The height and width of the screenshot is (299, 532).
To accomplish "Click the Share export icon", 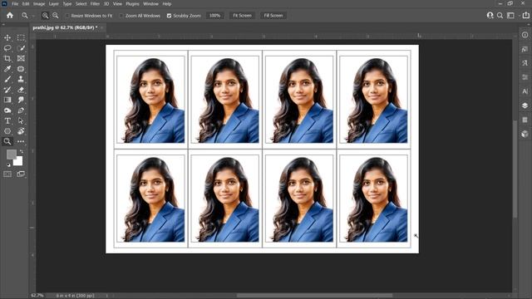I will click(526, 15).
